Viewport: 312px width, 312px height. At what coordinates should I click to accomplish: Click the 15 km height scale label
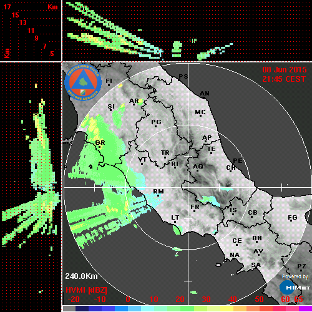[x=15, y=15]
